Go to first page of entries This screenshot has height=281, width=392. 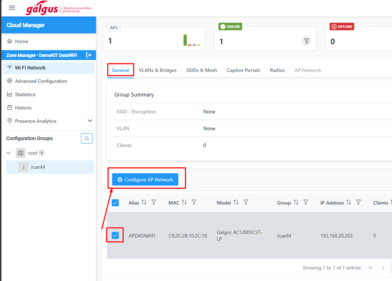coord(370,268)
